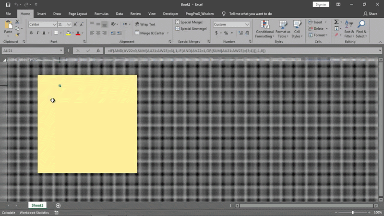Switch to the Data tab
The image size is (384, 216).
point(119,14)
